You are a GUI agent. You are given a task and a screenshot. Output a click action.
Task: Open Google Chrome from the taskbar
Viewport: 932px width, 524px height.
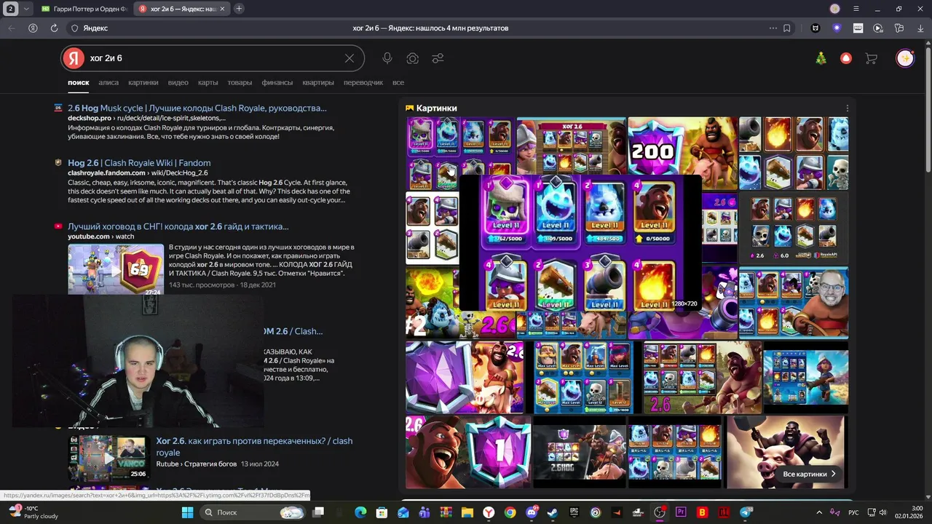click(510, 512)
